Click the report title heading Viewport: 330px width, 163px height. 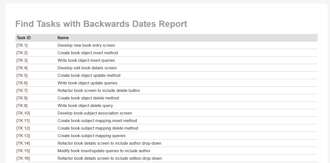(101, 24)
